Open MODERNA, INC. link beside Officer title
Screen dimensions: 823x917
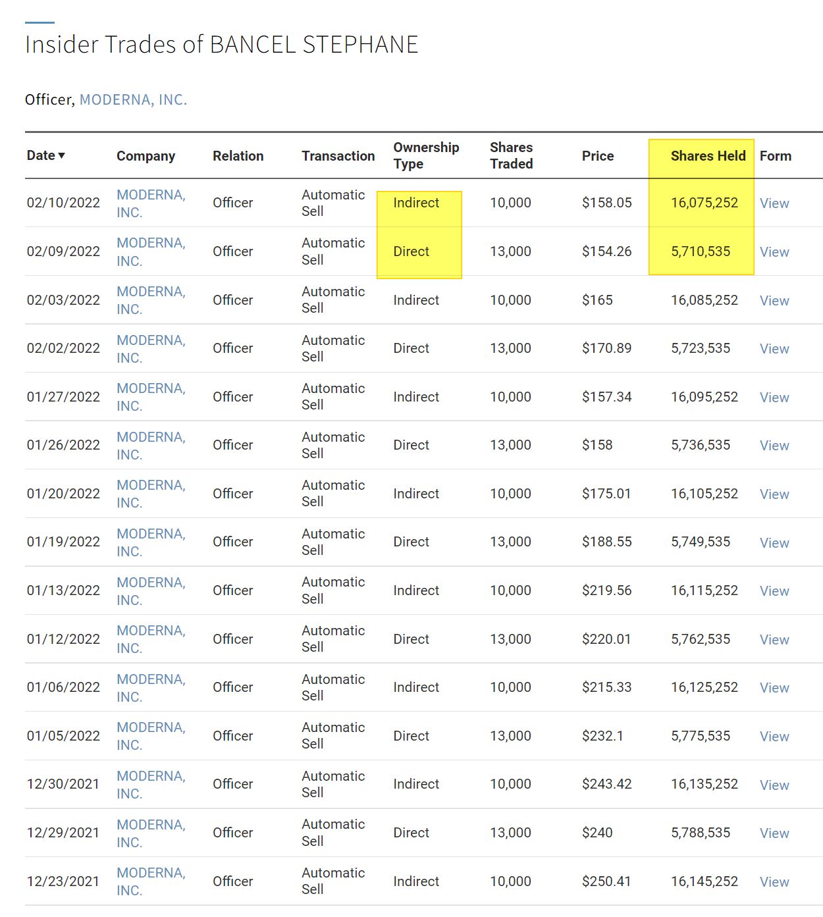tap(133, 99)
